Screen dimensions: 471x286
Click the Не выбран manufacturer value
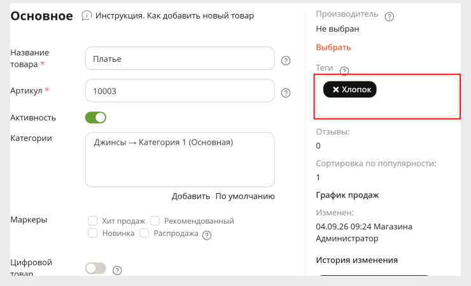point(337,29)
